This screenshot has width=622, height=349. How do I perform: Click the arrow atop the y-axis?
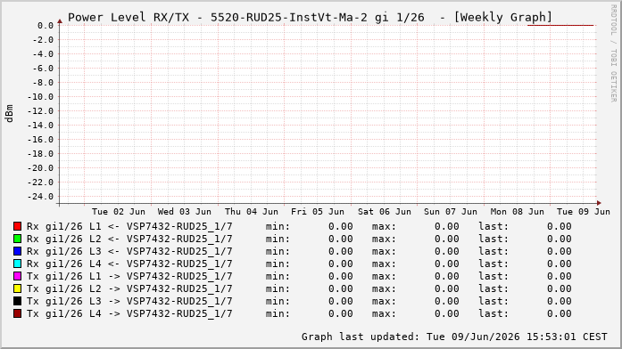tap(60, 21)
